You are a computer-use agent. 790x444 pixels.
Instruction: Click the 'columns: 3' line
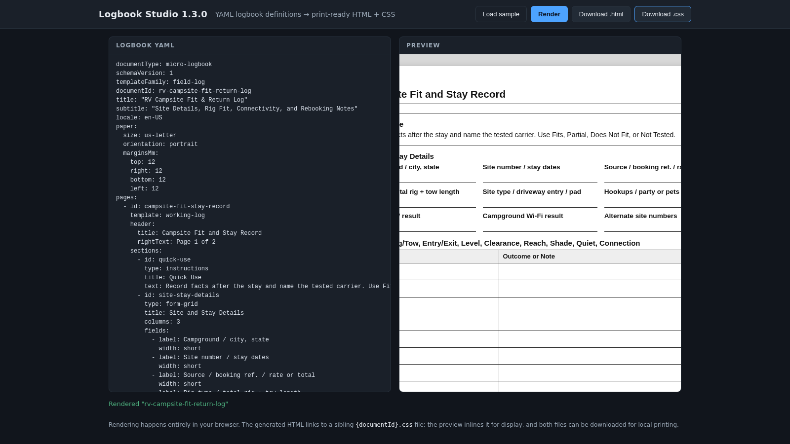coord(162,322)
